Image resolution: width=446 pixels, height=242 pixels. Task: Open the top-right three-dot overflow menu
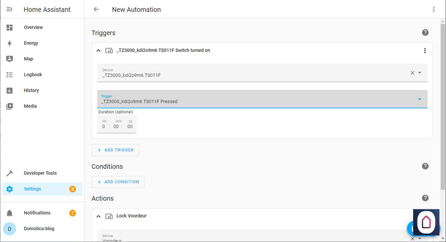tap(434, 10)
